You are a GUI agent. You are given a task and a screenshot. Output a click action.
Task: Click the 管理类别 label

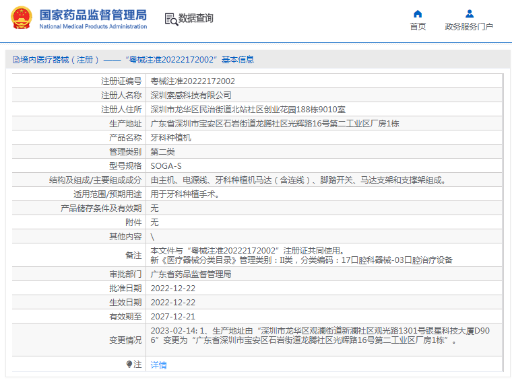(x=125, y=152)
